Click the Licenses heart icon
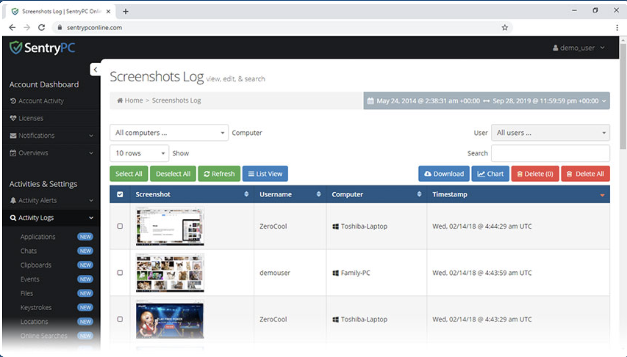The width and height of the screenshot is (627, 357). coord(13,118)
